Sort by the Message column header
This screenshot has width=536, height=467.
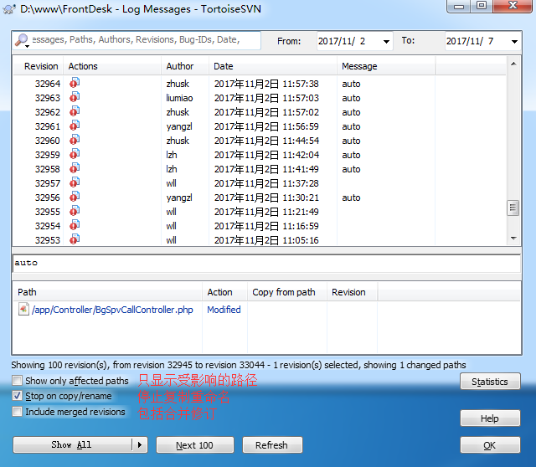pos(386,66)
